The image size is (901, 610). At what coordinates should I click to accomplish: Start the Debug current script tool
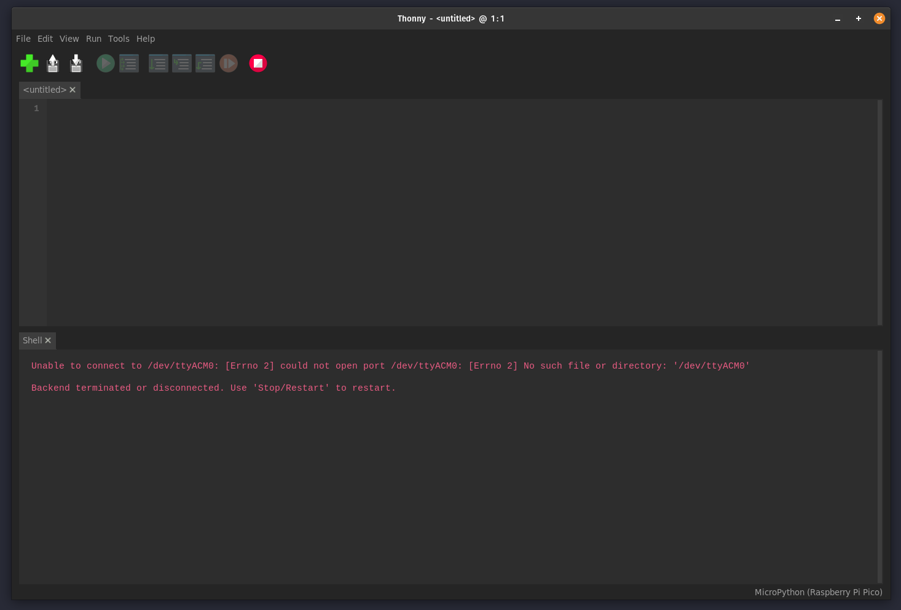[129, 63]
